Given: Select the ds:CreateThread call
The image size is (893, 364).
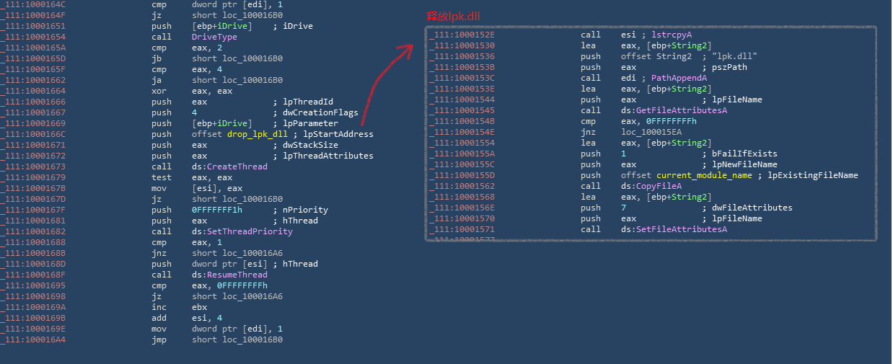Looking at the screenshot, I should pos(229,167).
